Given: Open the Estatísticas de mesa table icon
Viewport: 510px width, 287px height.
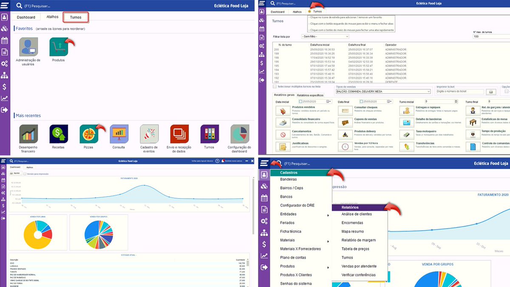Looking at the screenshot, I should (x=472, y=122).
